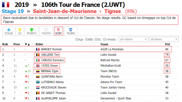Toggle the GC column checkbox
The width and height of the screenshot is (182, 102).
pos(96,39)
